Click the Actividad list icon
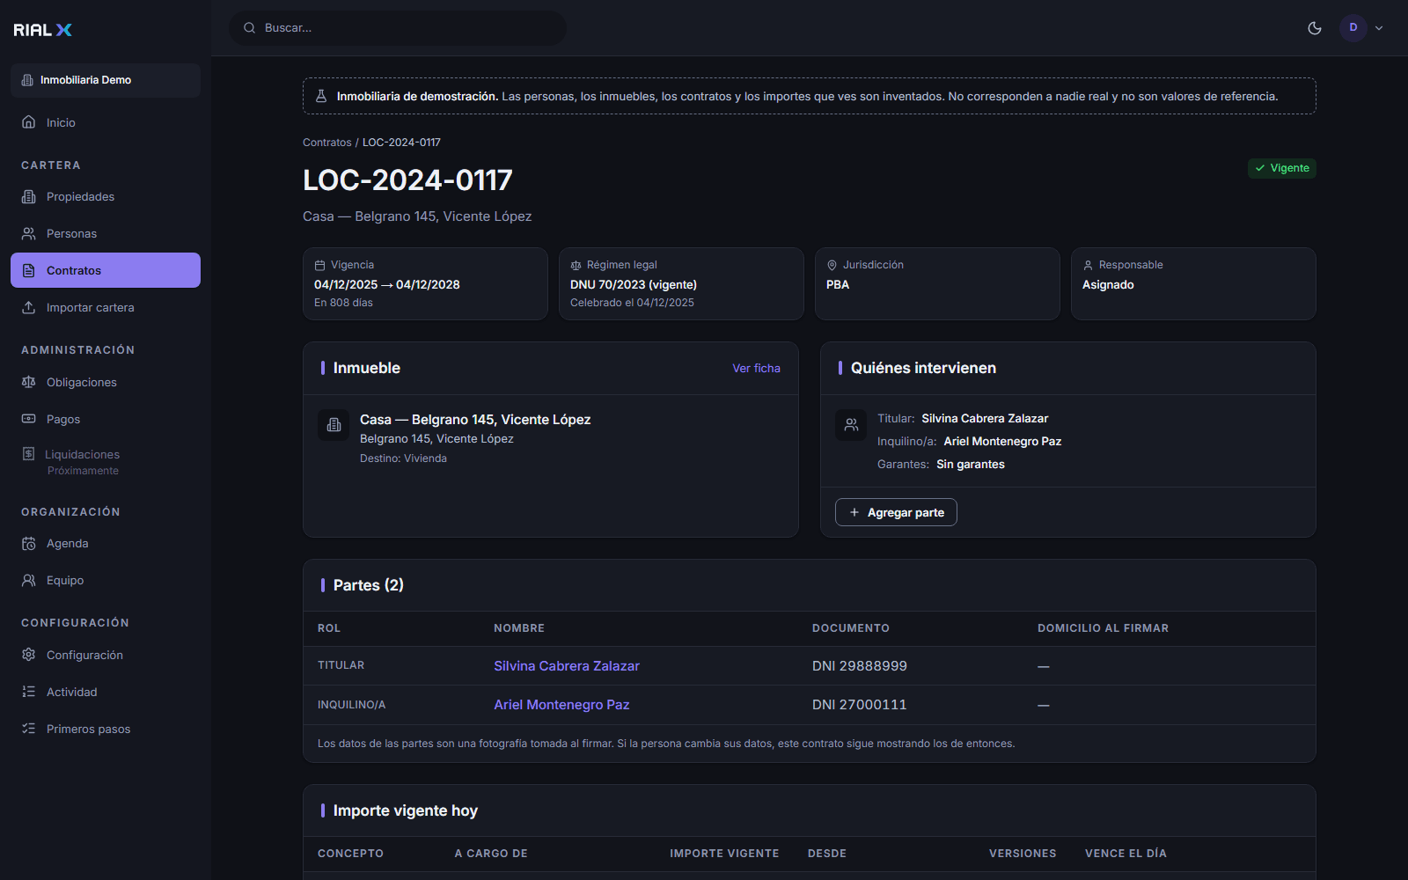This screenshot has height=880, width=1408. 29,692
